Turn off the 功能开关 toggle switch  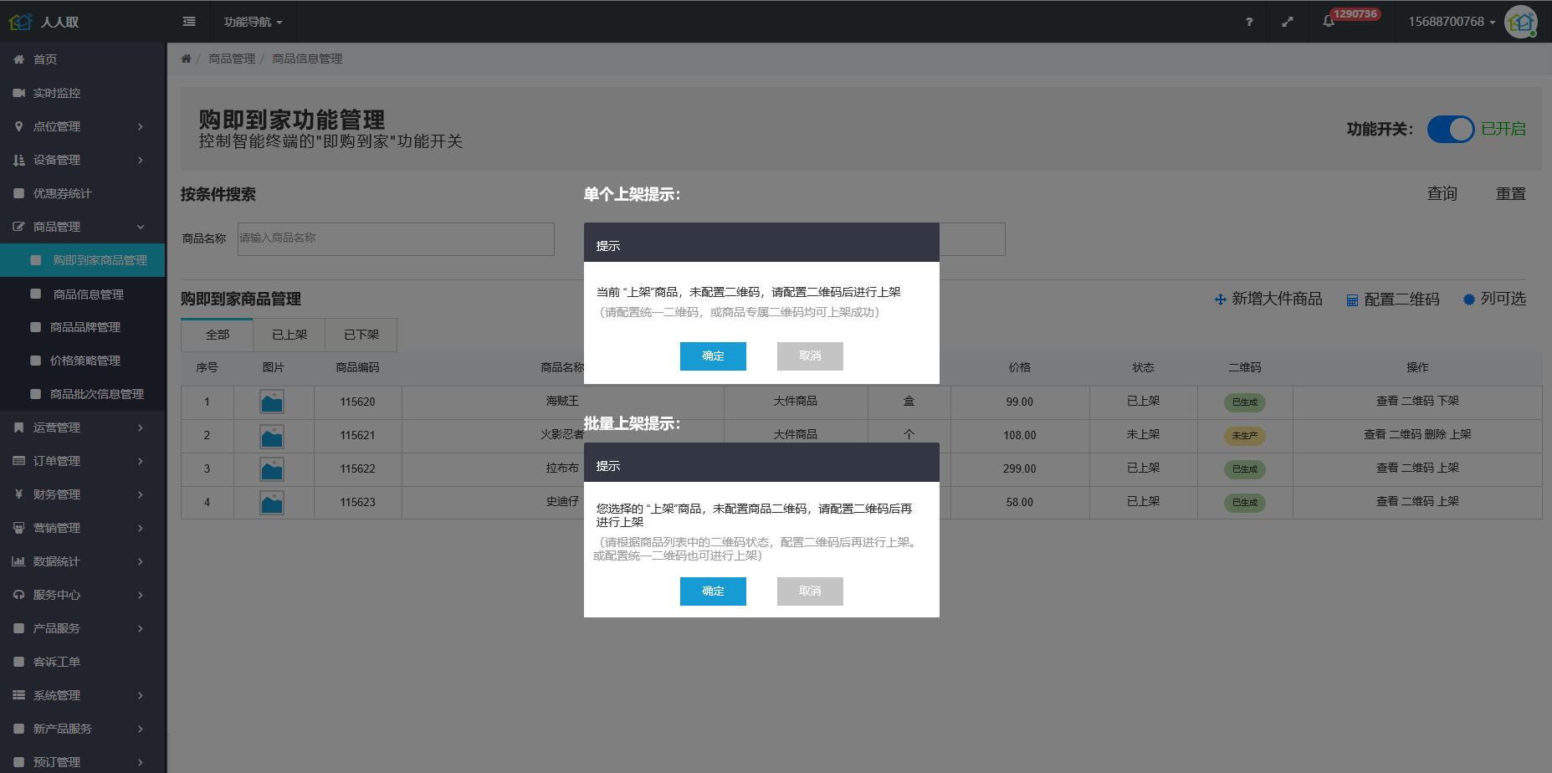coord(1450,129)
